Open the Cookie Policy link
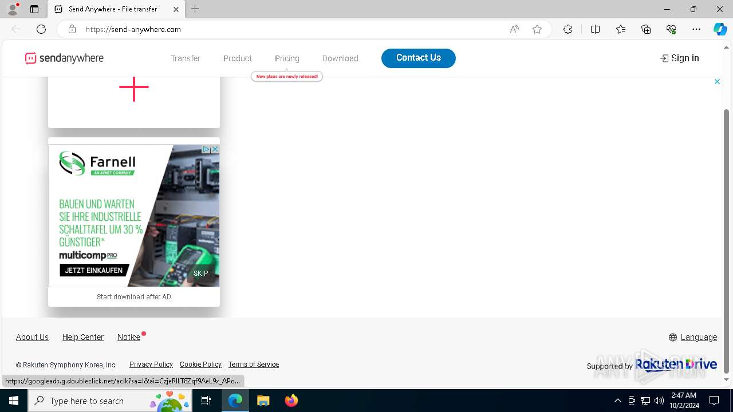Viewport: 733px width, 412px height. (x=200, y=365)
